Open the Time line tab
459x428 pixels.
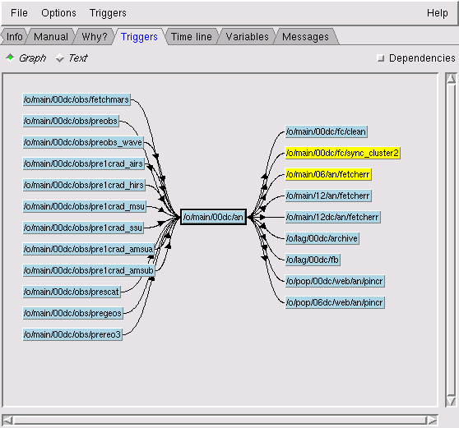(x=192, y=37)
